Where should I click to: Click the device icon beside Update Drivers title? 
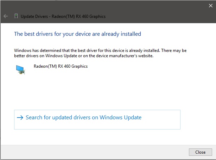(16, 16)
